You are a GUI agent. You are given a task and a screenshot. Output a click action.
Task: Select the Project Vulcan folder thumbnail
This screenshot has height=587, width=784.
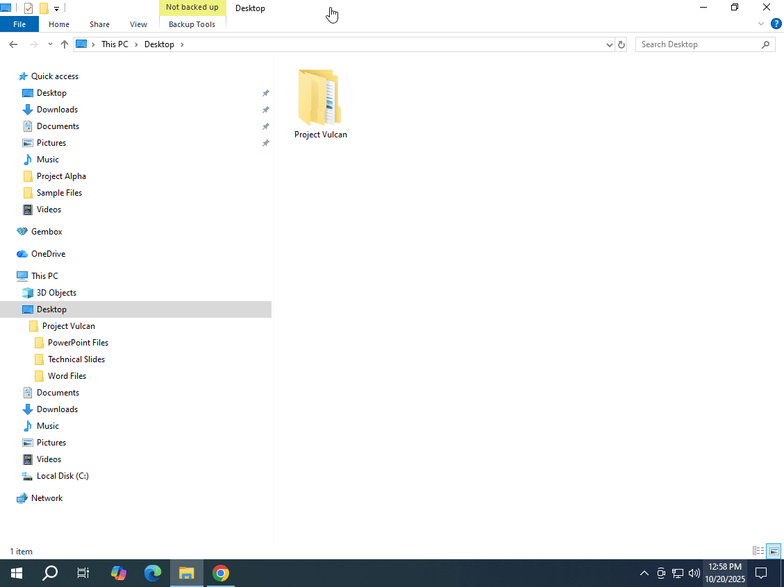click(x=320, y=97)
